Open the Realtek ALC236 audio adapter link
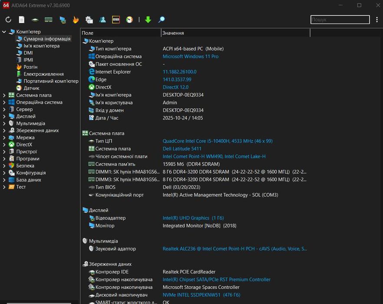The height and width of the screenshot is (304, 383). [235, 249]
